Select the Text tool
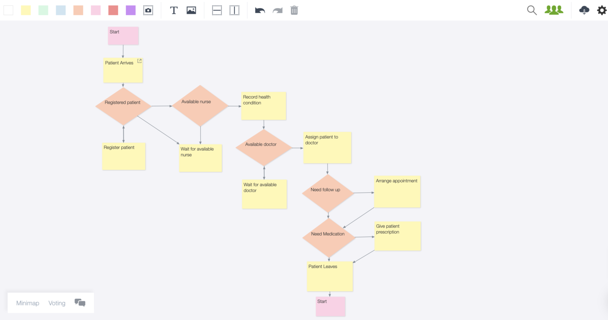The image size is (608, 320). point(174,10)
